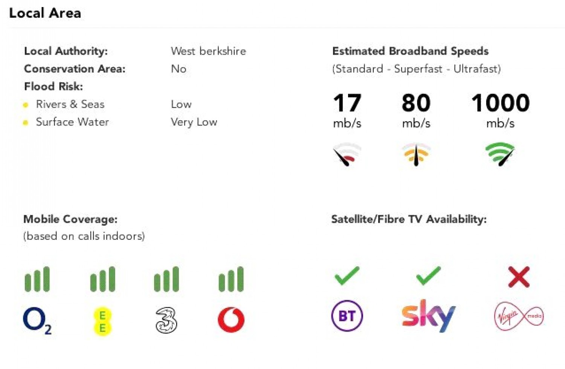The image size is (565, 369).
Task: Click the O2 network logo
Action: coord(37,320)
